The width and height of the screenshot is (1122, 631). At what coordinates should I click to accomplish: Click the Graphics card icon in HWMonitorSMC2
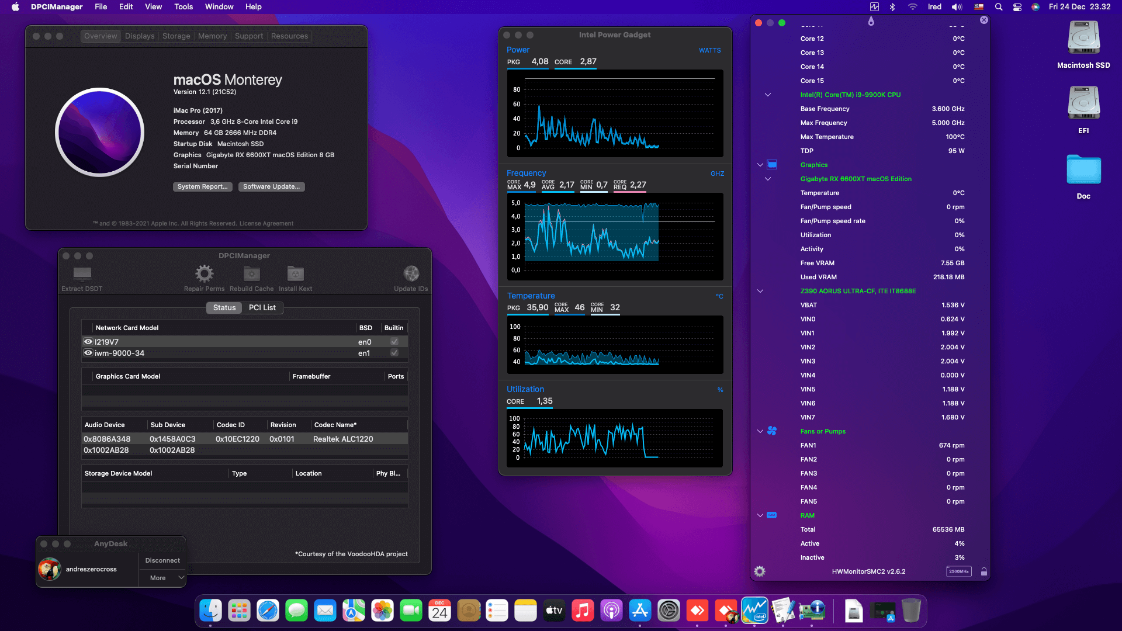tap(771, 165)
